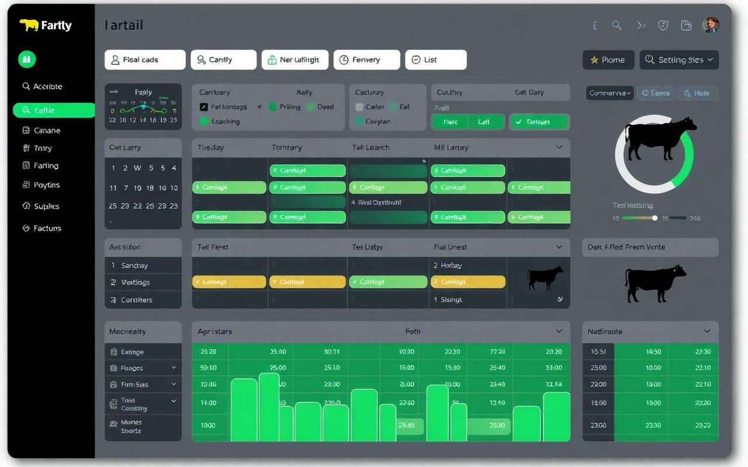Click the document icon in top bar
This screenshot has width=748, height=467.
coord(687,25)
